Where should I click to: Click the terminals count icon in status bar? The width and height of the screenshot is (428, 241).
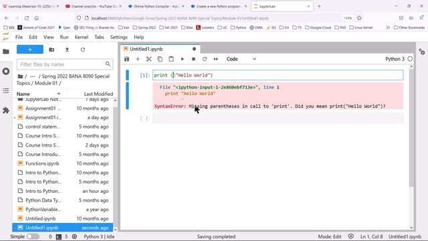(x=59, y=236)
